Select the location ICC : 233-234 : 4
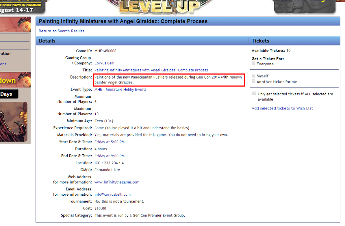The height and width of the screenshot is (226, 345). click(109, 163)
